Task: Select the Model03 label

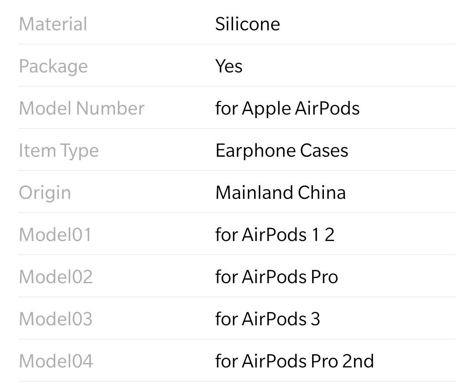Action: (x=56, y=319)
